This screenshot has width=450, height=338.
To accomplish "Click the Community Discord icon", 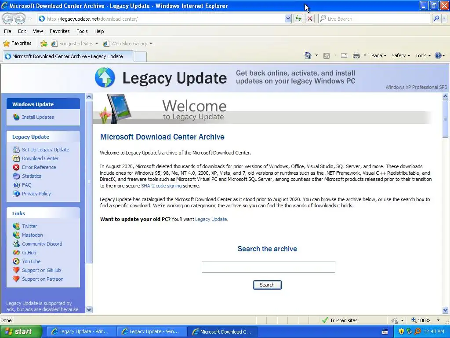I will coord(16,244).
